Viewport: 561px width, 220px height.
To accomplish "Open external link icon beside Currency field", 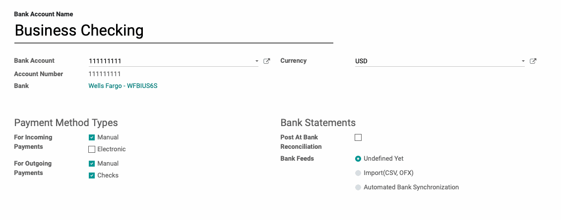I will (x=533, y=61).
